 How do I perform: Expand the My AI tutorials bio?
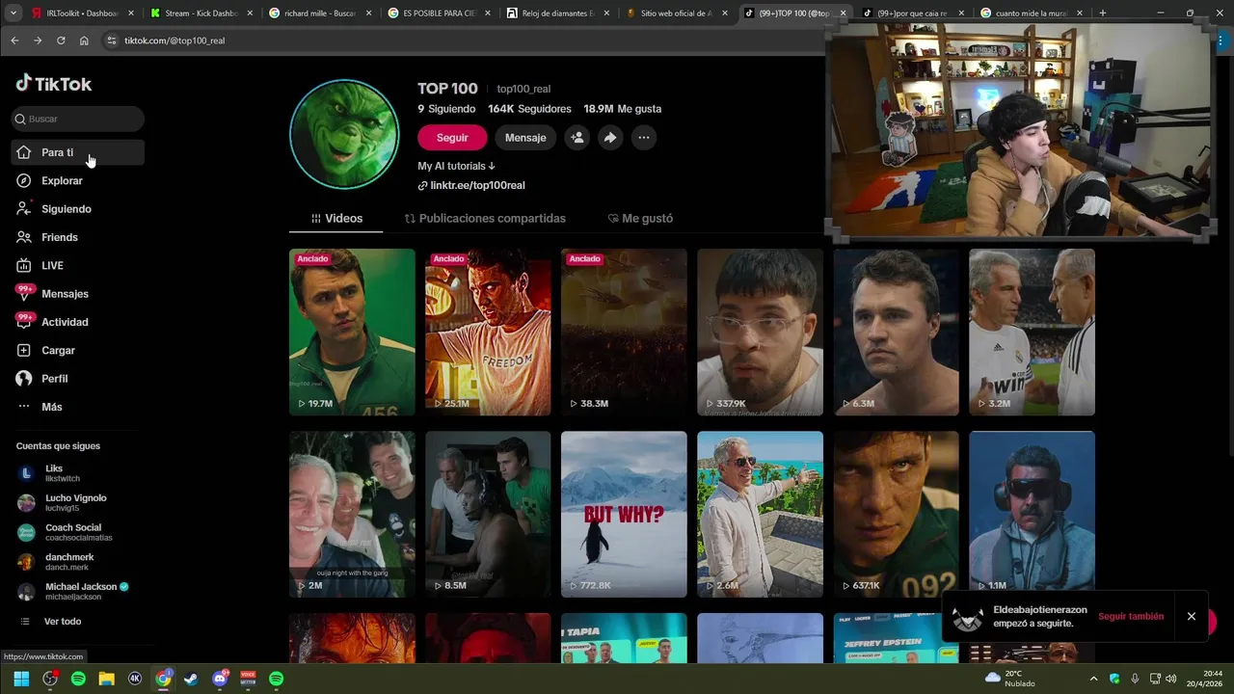click(456, 166)
